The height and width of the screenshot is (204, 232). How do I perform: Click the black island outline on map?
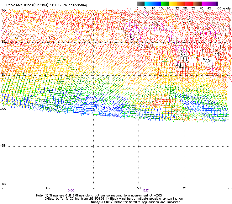click(x=207, y=60)
